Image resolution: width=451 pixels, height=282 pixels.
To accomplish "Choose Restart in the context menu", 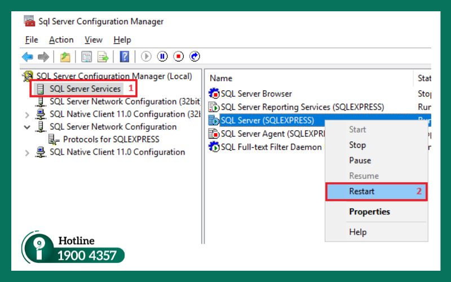I will pyautogui.click(x=376, y=191).
